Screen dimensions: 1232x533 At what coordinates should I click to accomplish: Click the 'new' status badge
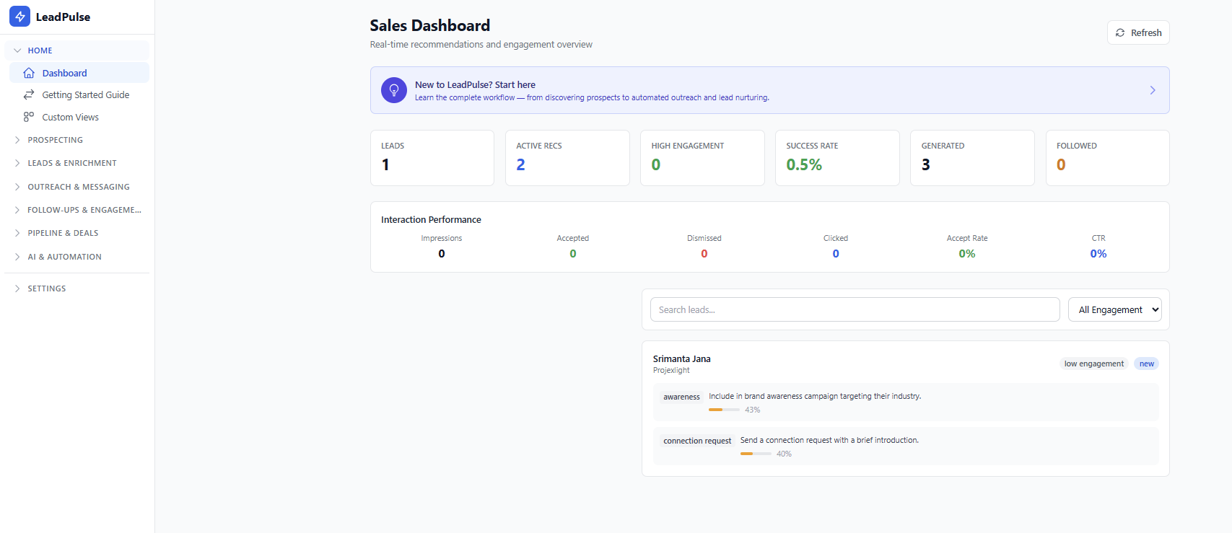coord(1146,364)
